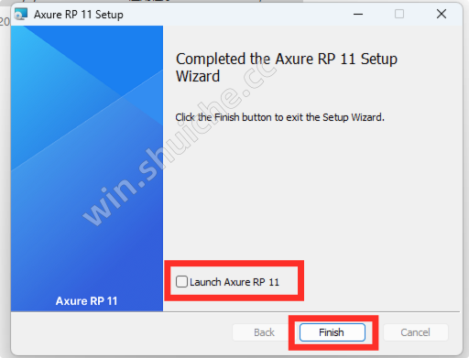Screen dimensions: 469x358
Task: Click the 'Launch Axure RP 11' label text
Action: coord(234,282)
